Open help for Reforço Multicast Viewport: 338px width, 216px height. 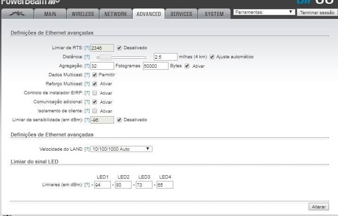point(87,84)
